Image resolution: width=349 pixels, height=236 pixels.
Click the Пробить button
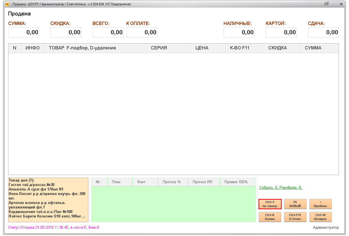pyautogui.click(x=320, y=204)
